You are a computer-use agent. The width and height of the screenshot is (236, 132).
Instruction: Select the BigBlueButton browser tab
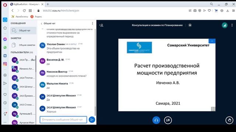pos(27,4)
